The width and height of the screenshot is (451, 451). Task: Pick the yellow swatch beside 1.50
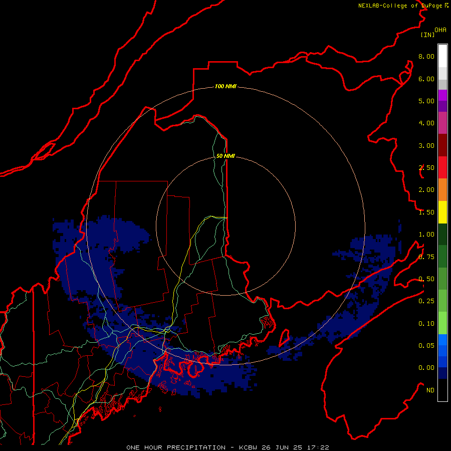point(442,212)
